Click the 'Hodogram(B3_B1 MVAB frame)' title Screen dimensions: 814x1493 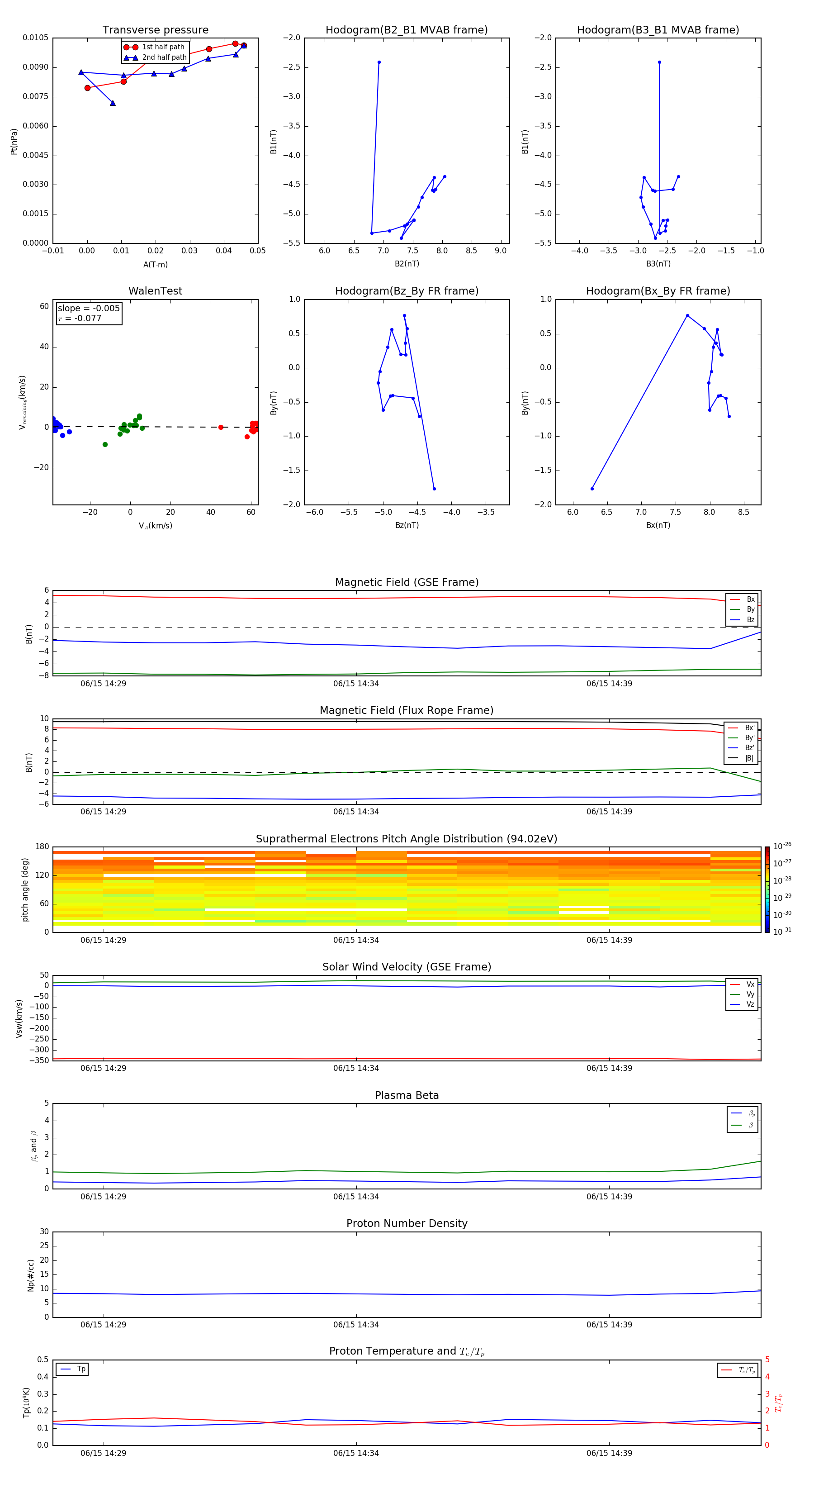658,29
